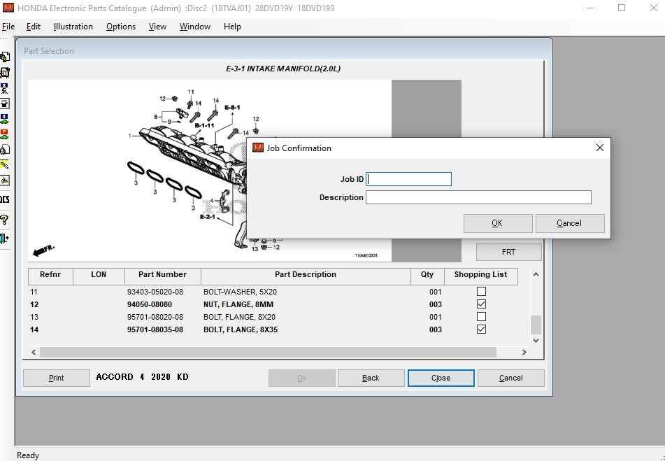Screen dimensions: 665x461
Task: Click the OCS toolbar icon
Action: coord(5,199)
